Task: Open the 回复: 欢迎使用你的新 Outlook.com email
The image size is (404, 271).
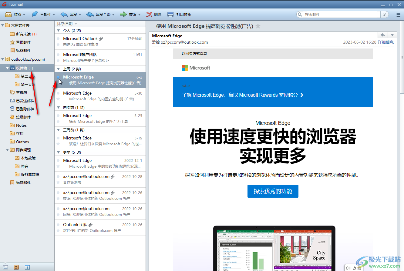Action: (x=100, y=212)
